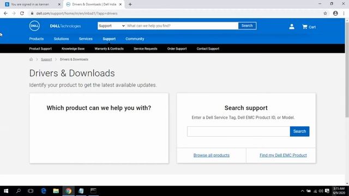
Task: Click 'Which product can we help you with?' heading
Action: pos(99,108)
